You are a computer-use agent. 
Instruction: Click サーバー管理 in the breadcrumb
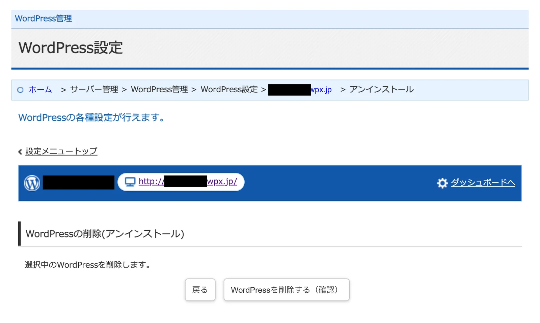[x=94, y=90]
